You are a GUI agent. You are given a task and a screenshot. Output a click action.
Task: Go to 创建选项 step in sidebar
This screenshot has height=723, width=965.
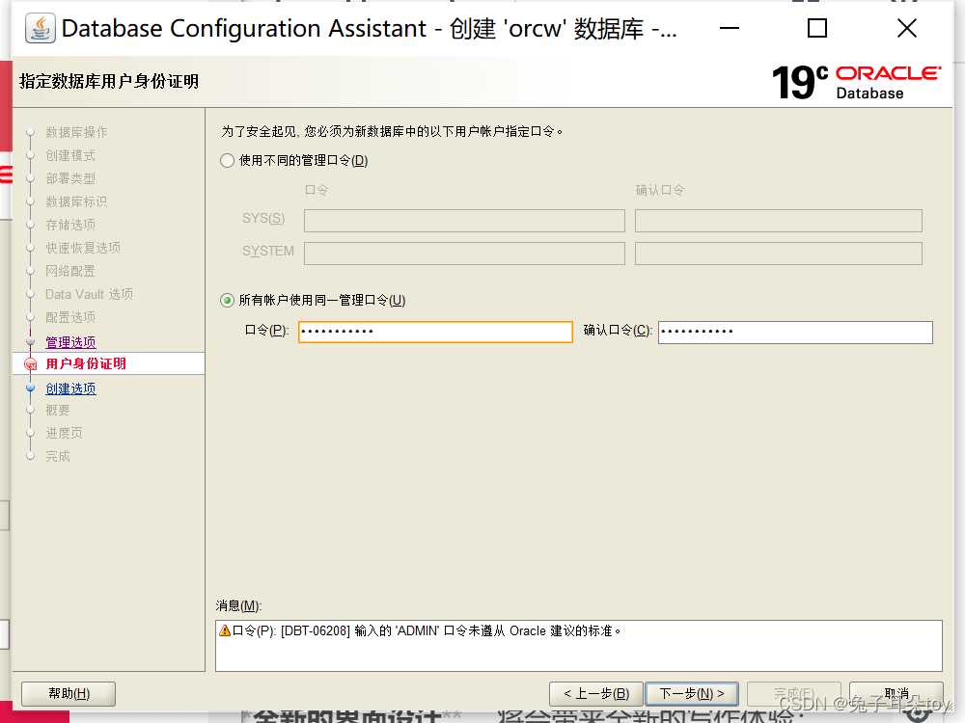[70, 388]
